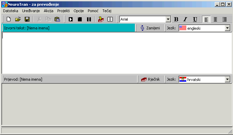
Task: Start translation with the play icon
Action: click(x=71, y=19)
